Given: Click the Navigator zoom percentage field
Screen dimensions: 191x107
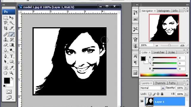Looking at the screenshot, I should tap(147, 45).
